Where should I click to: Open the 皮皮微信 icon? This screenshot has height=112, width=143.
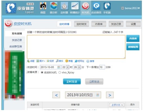(x=96, y=6)
